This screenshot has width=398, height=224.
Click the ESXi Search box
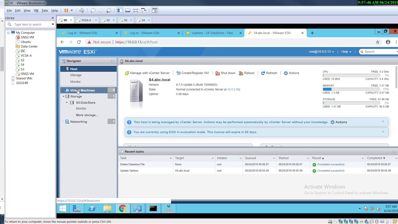click(x=379, y=52)
